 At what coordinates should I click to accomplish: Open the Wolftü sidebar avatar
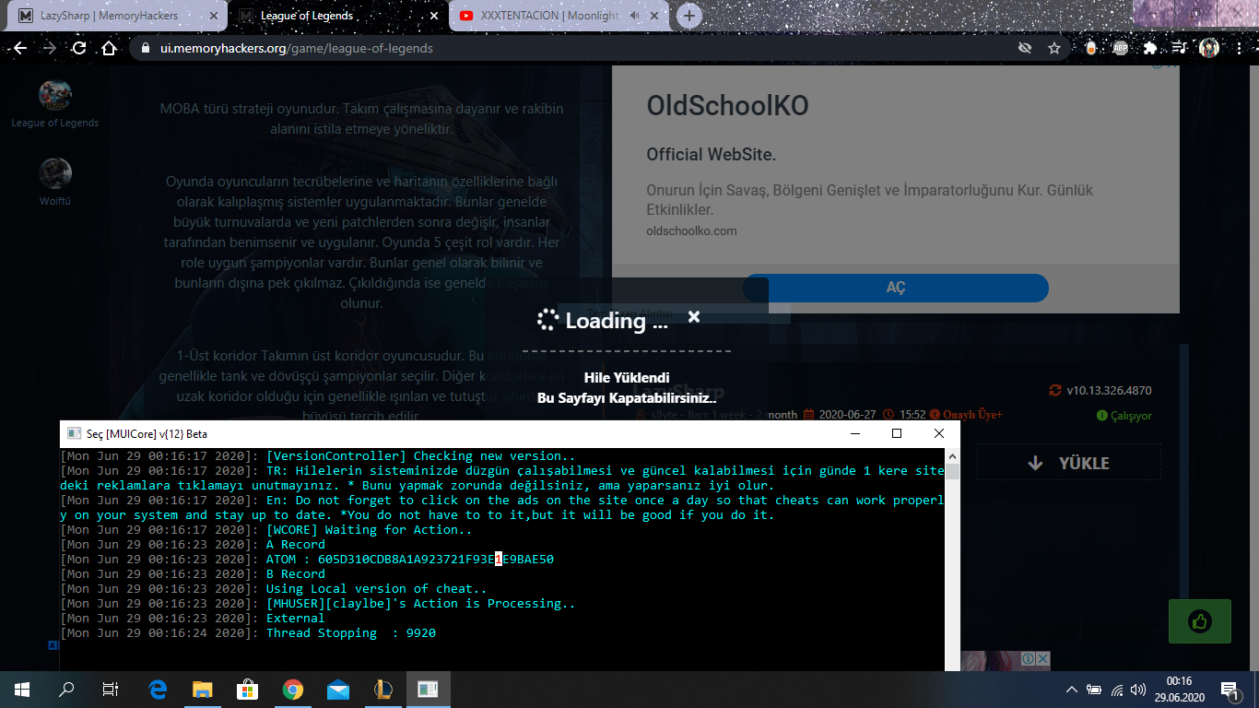point(55,173)
